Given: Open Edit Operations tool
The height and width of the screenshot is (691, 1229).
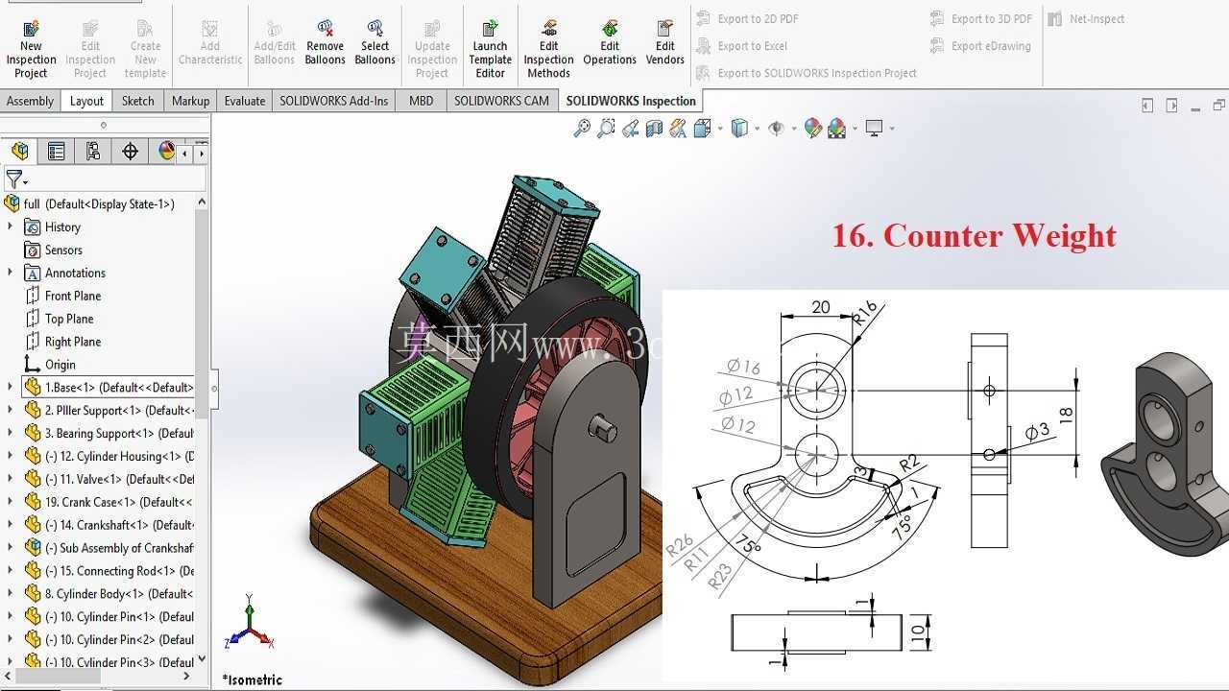Looking at the screenshot, I should point(610,43).
